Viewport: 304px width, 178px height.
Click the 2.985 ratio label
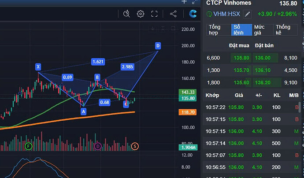127,67
